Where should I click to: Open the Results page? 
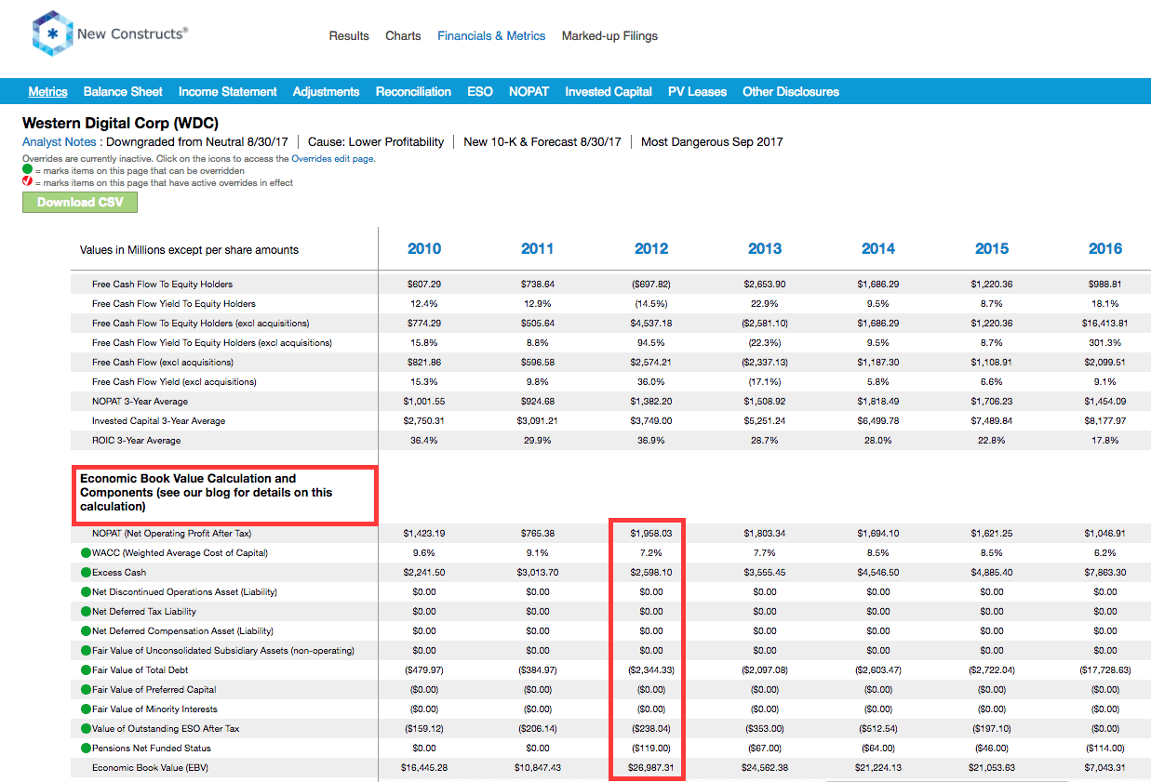(349, 36)
